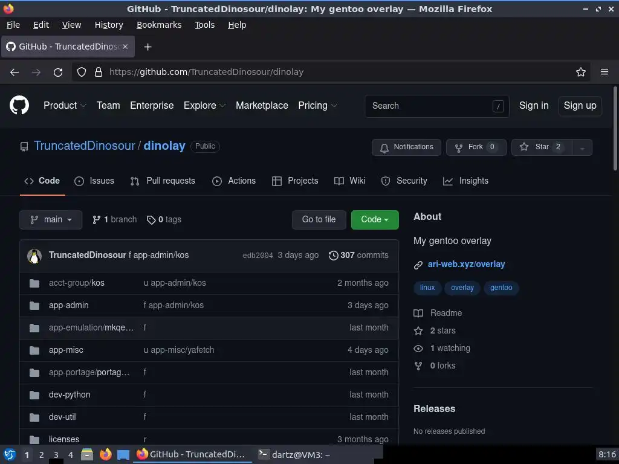This screenshot has height=464, width=619.
Task: Expand the Pricing dropdown menu
Action: pyautogui.click(x=318, y=105)
